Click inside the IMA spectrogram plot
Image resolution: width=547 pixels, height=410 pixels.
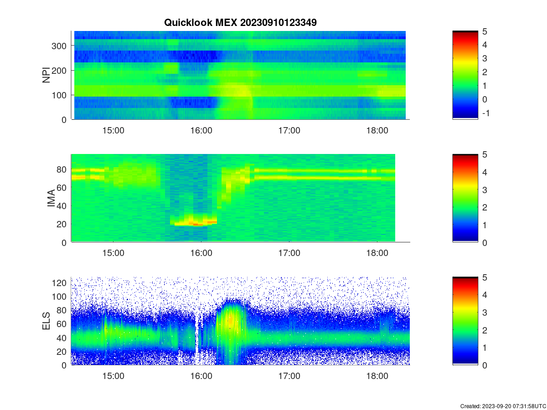[x=240, y=198]
